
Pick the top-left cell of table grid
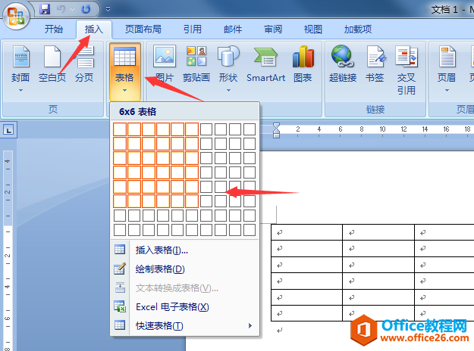pos(120,129)
